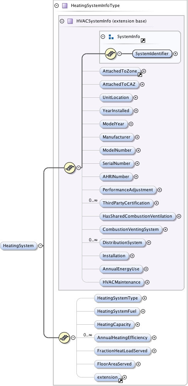Collapse the HVACSystemInfo extension base
The image size is (188, 386).
coord(62,21)
